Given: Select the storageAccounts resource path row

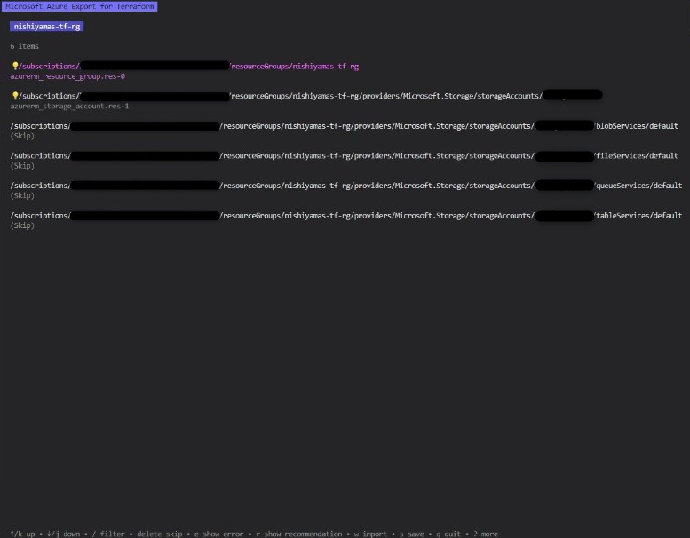Looking at the screenshot, I should coord(306,96).
